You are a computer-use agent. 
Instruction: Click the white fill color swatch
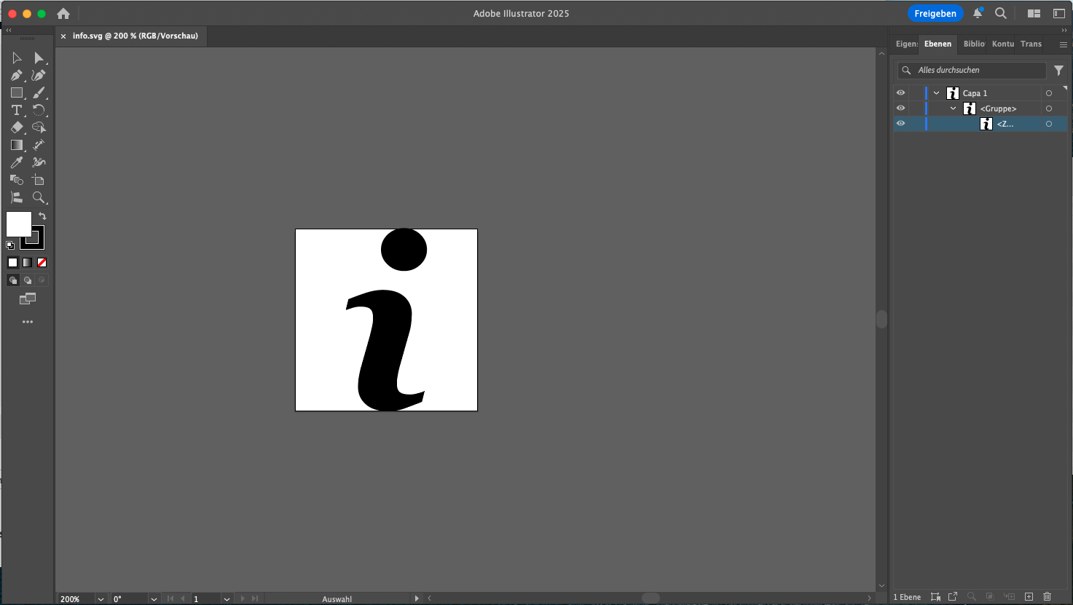(x=18, y=224)
